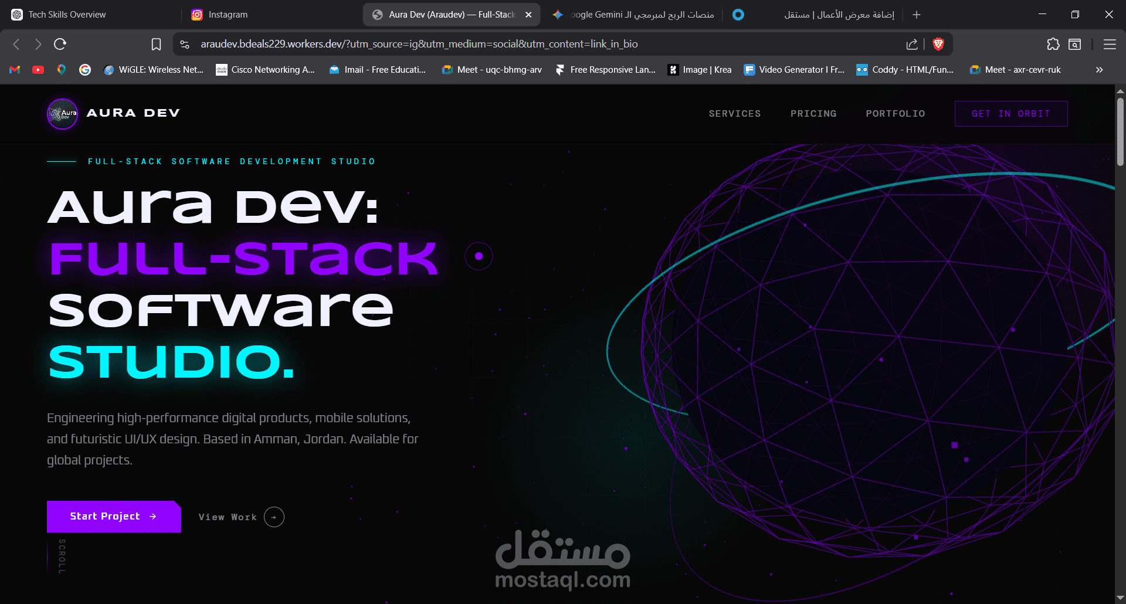Viewport: 1126px width, 604px height.
Task: Click the page vertical scrollbar thumb
Action: [x=1120, y=132]
